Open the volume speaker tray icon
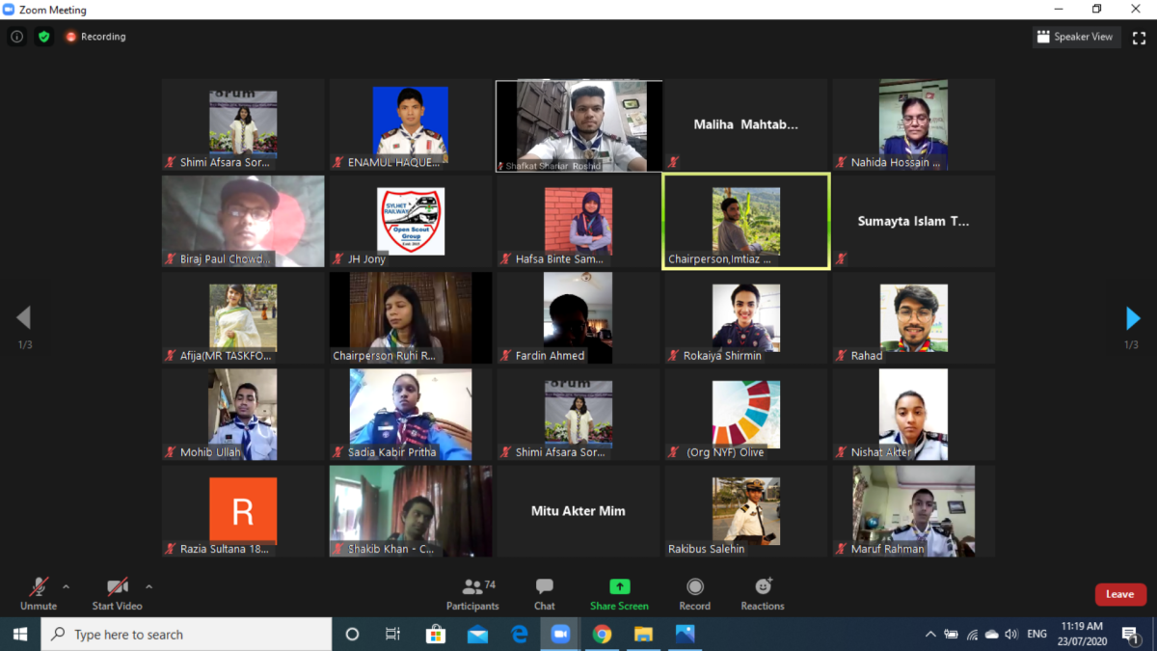Screen dimensions: 1157x651 (1011, 634)
